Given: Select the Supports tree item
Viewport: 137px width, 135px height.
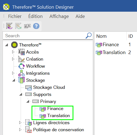Looking at the screenshot, I should pos(42,95).
